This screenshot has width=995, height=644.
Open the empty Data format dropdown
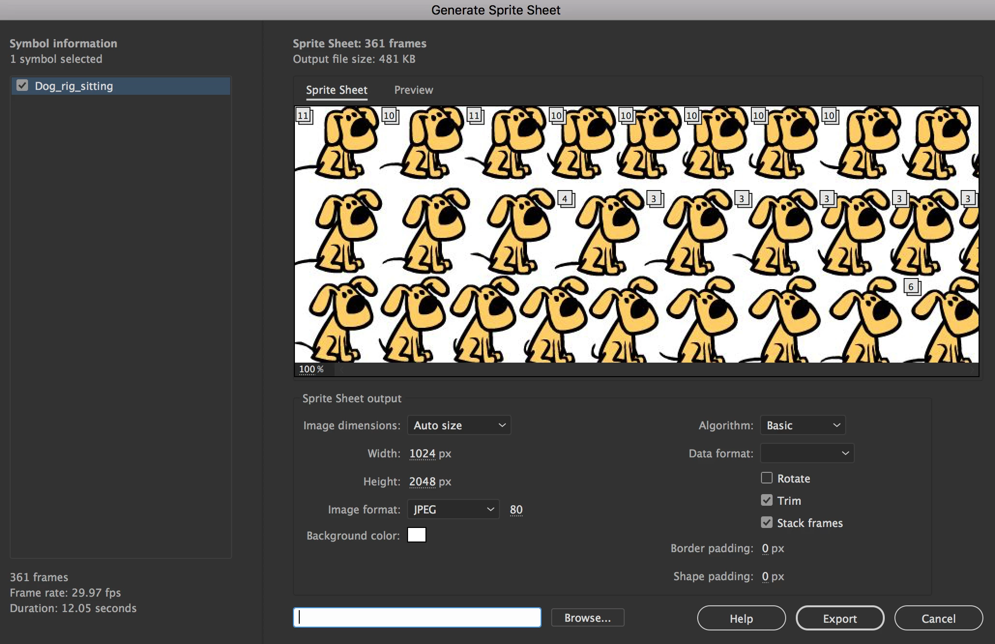[807, 454]
